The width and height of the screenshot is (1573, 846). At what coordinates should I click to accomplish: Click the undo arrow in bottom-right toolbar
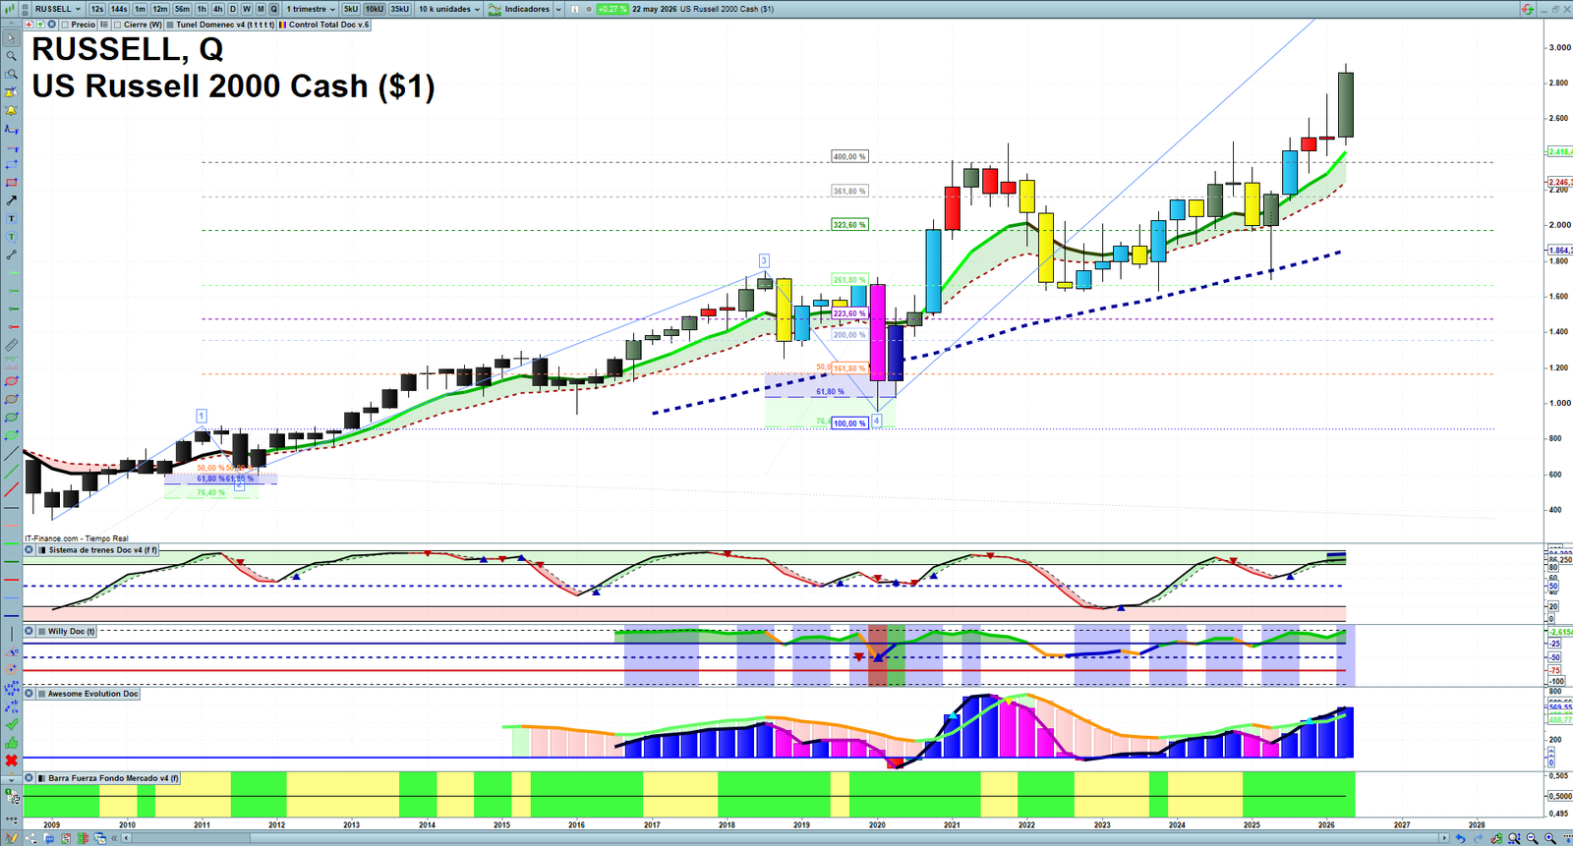click(1461, 838)
